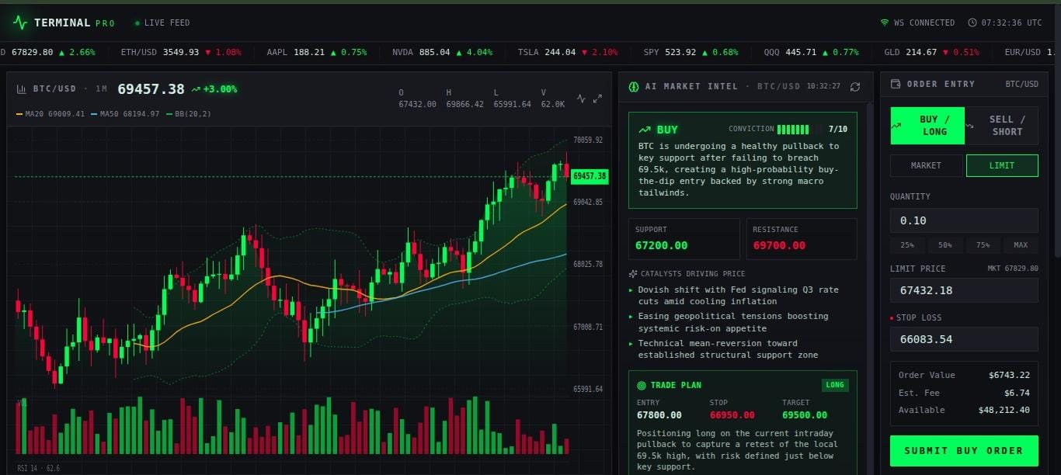The width and height of the screenshot is (1061, 475).
Task: Click the MKT 67829.80 reference price
Action: click(1013, 269)
